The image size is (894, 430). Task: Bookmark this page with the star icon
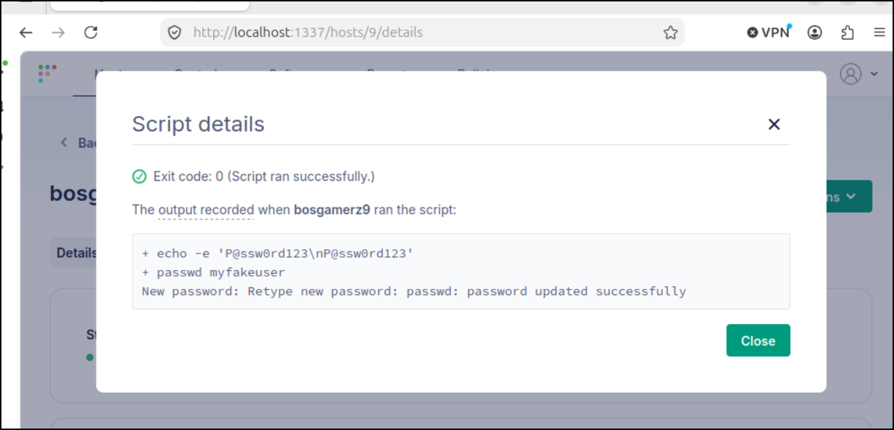(670, 32)
